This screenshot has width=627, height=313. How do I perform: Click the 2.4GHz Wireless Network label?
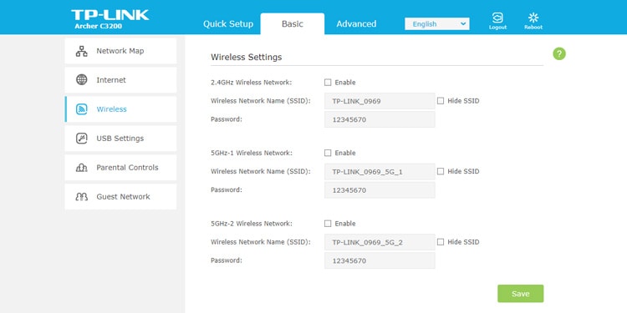point(251,83)
